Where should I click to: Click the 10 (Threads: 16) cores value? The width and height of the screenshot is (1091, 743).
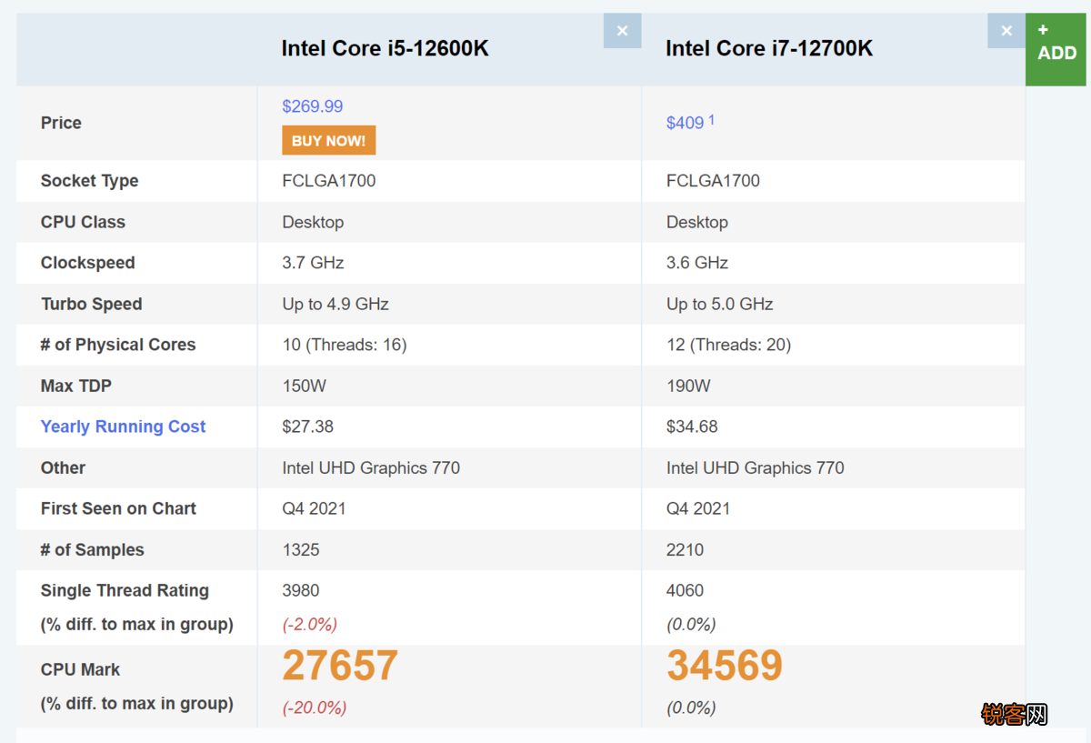(x=345, y=345)
